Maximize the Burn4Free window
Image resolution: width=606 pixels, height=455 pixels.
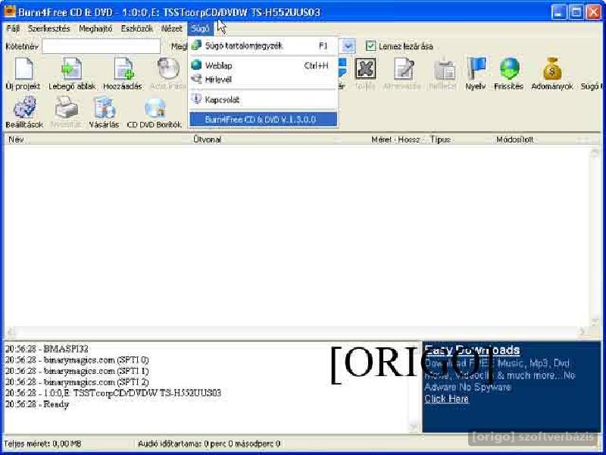click(576, 12)
